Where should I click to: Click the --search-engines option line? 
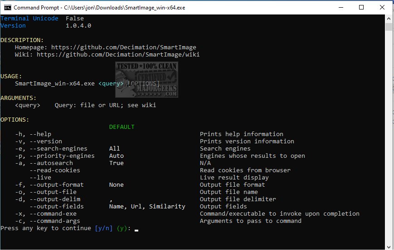coord(54,149)
